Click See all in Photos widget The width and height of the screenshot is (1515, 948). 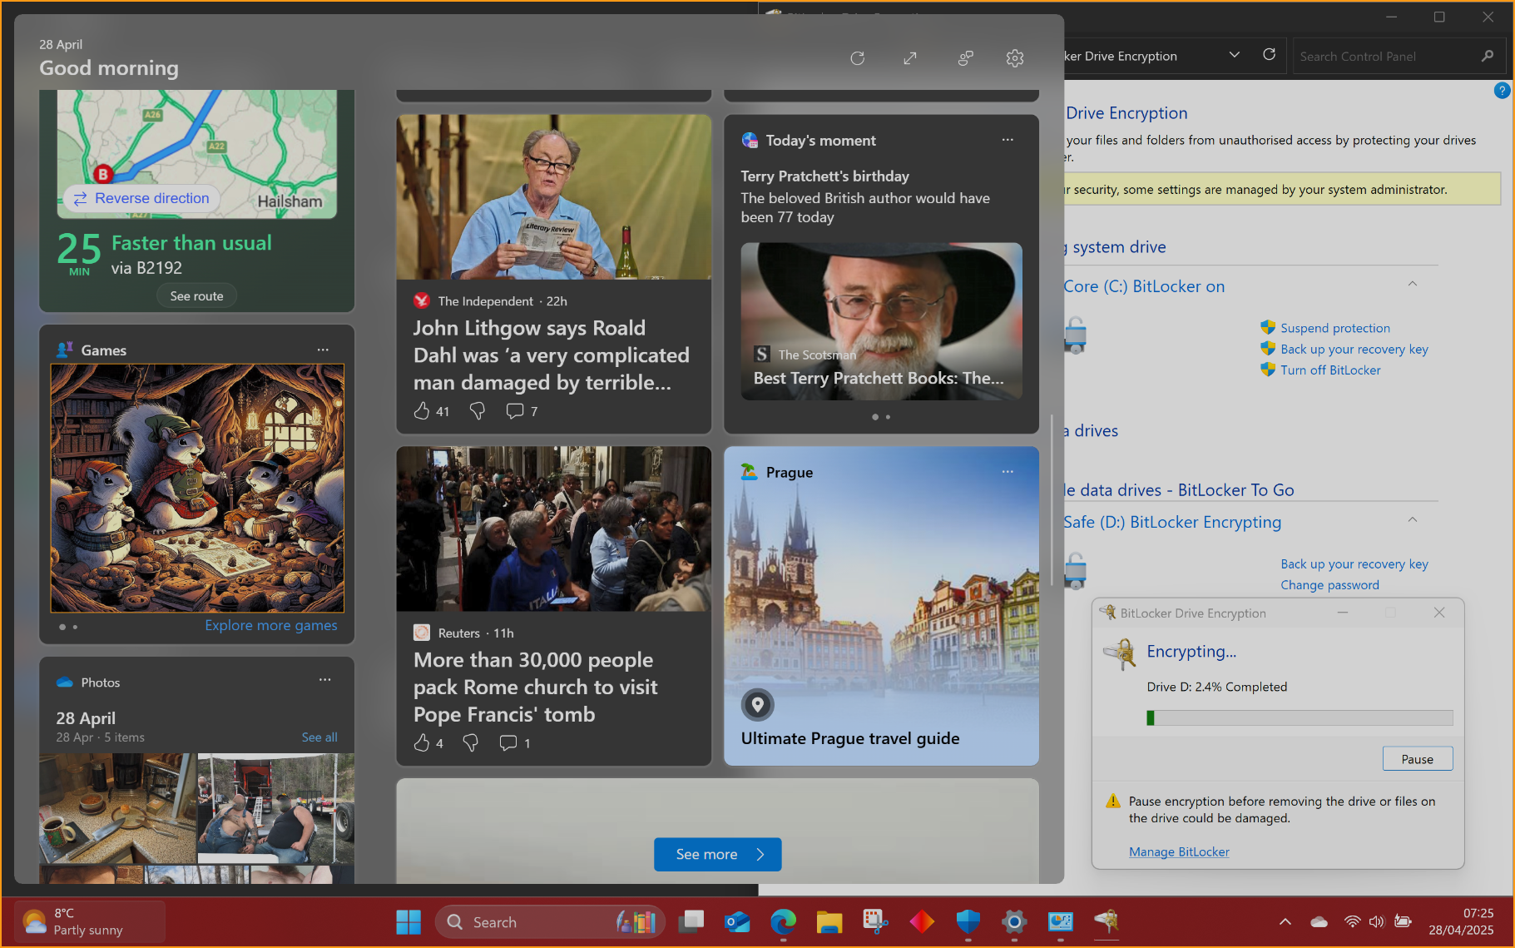coord(319,737)
